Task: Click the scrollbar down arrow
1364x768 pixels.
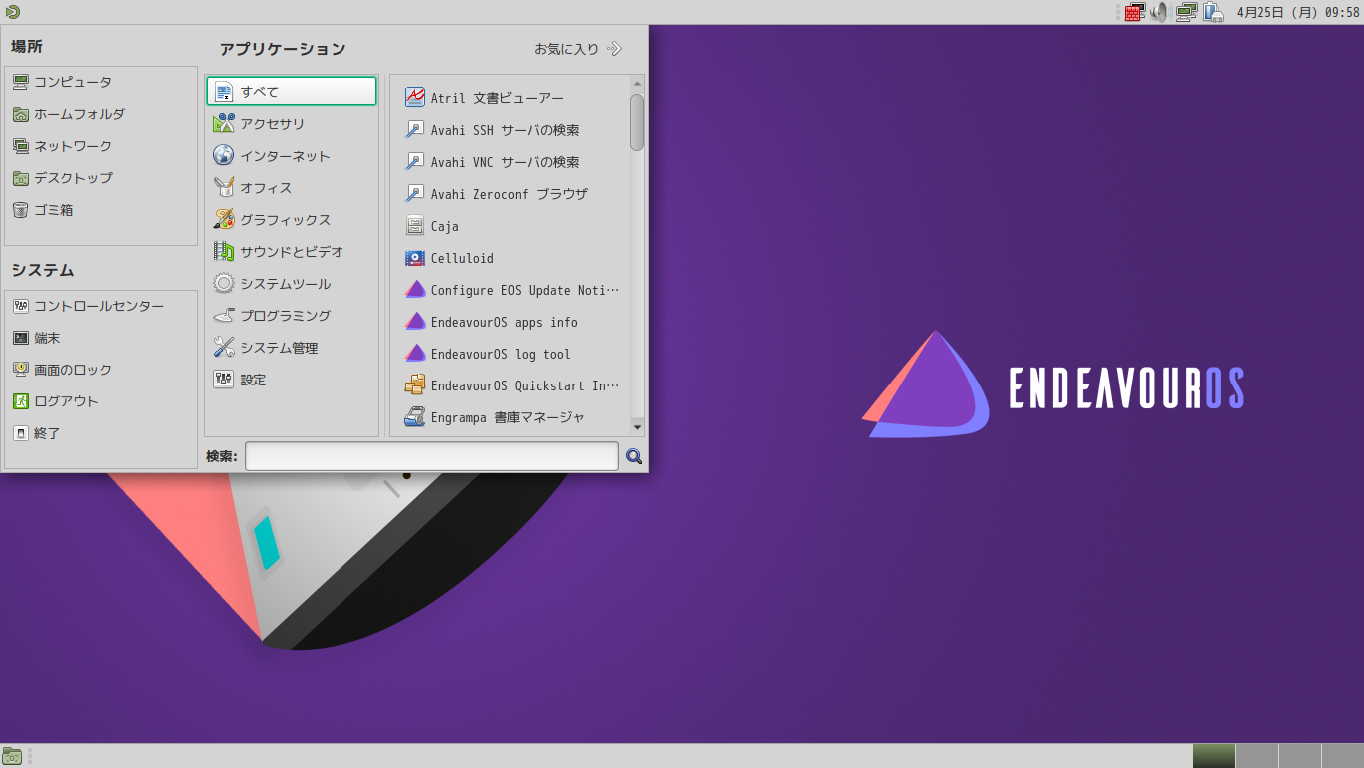Action: point(637,427)
